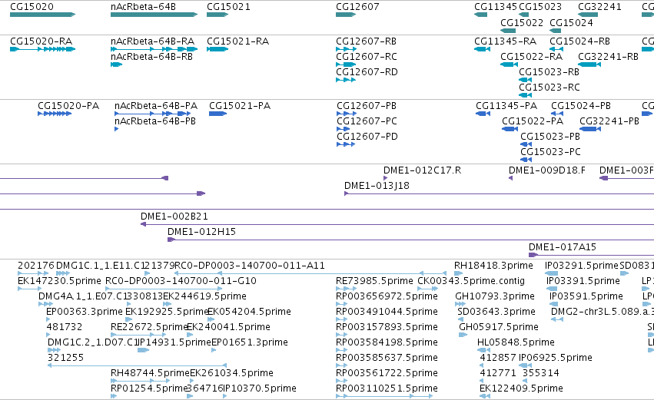Image resolution: width=654 pixels, height=400 pixels.
Task: Click the CG32241-RB transcript
Action: click(589, 64)
